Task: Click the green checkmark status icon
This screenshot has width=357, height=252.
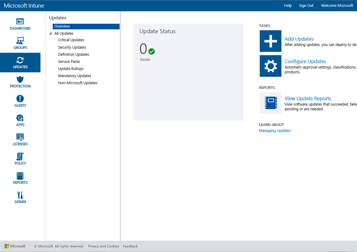Action: (151, 51)
